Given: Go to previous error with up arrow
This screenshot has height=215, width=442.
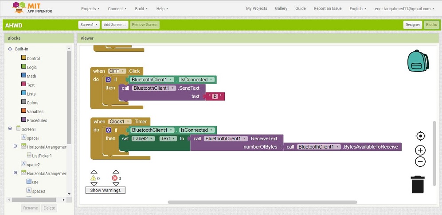Looking at the screenshot, I should (116, 172).
